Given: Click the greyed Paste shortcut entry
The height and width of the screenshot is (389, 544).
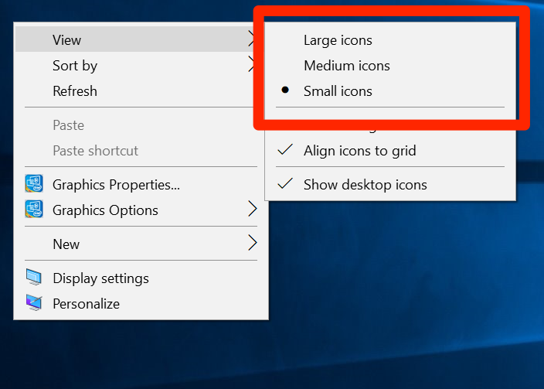Looking at the screenshot, I should click(141, 151).
